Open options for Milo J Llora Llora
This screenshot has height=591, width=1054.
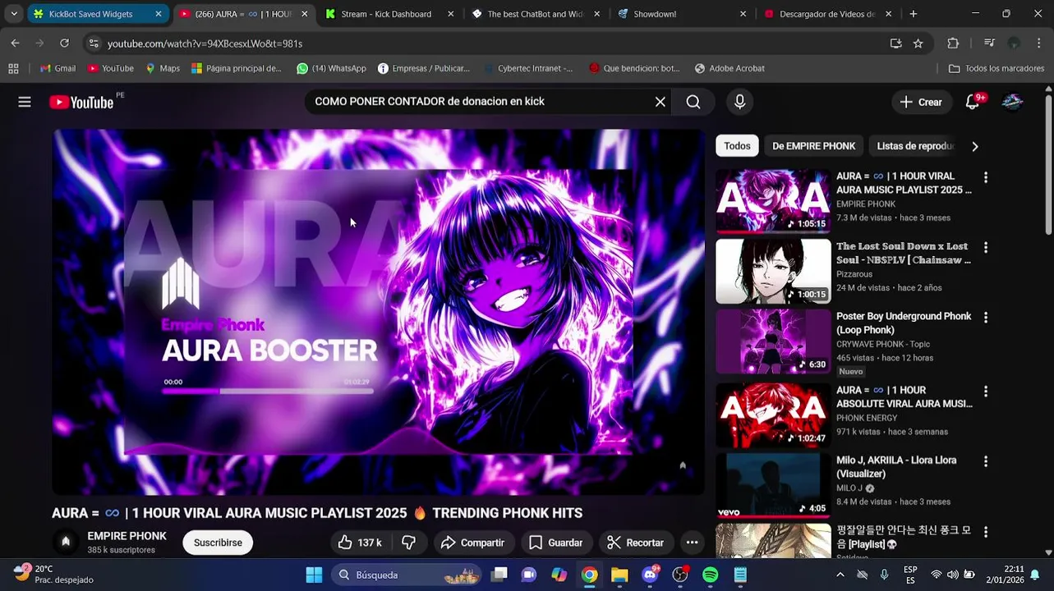tap(986, 461)
